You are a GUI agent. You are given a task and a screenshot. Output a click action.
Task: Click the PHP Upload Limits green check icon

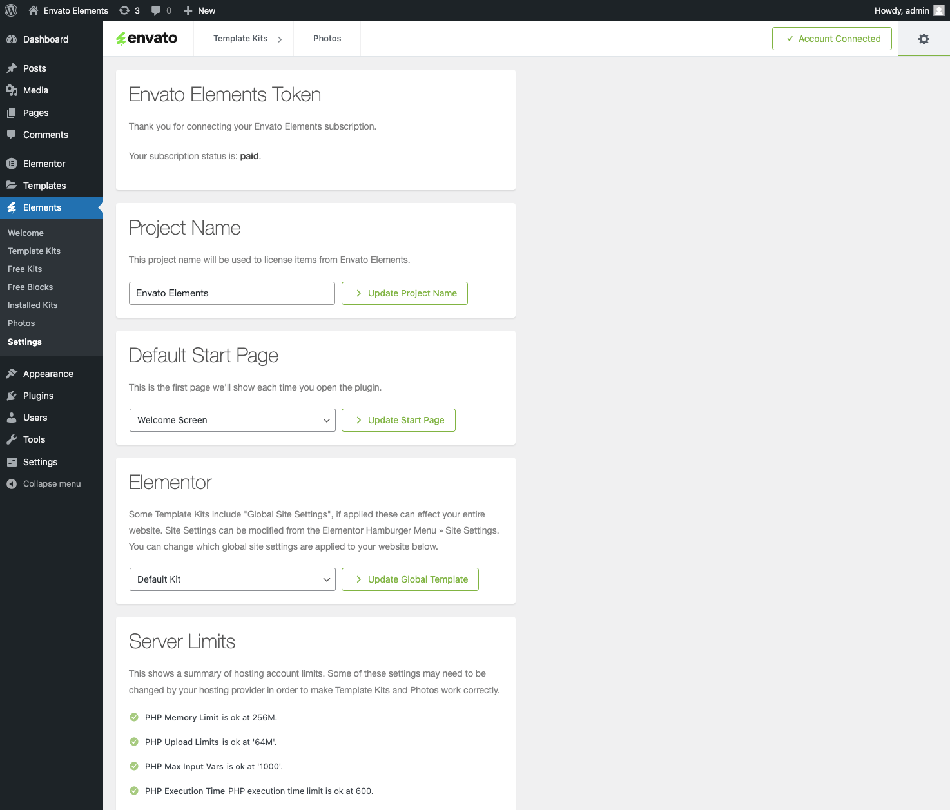(x=134, y=742)
